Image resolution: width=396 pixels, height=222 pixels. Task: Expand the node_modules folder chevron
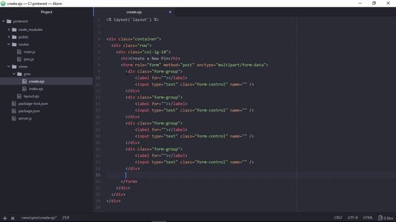click(9, 30)
